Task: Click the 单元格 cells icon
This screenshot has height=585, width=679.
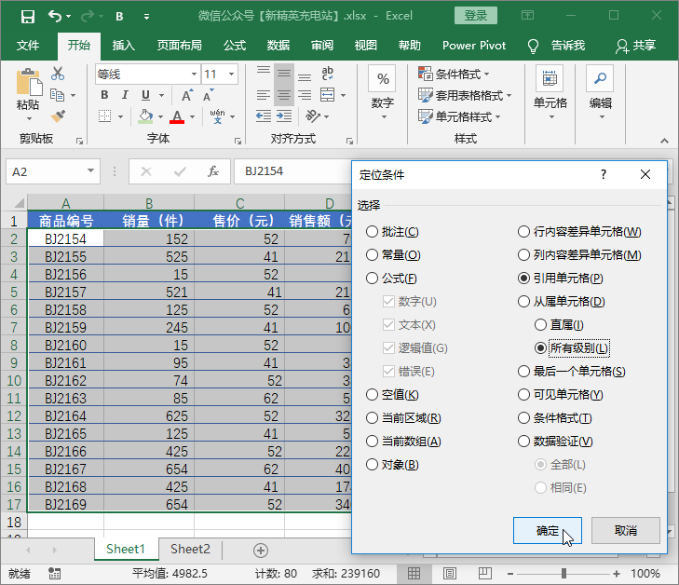Action: [x=550, y=79]
